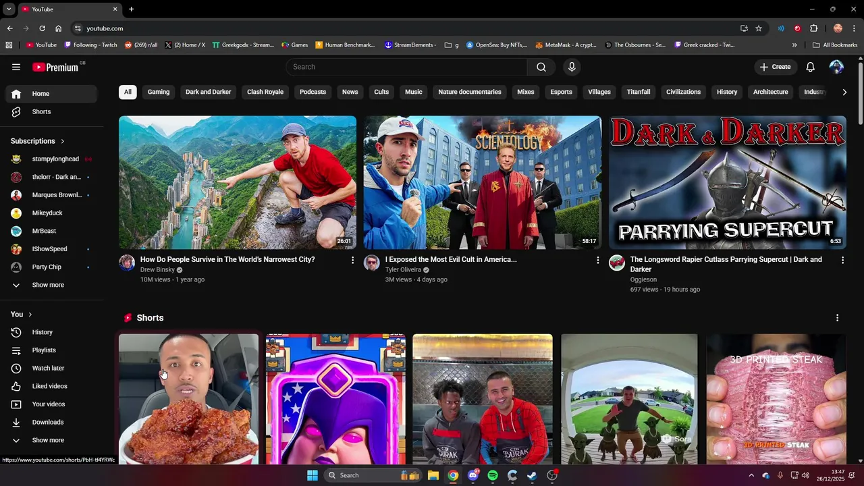864x486 pixels.
Task: Open stampylonghead subscription channel
Action: click(x=51, y=159)
